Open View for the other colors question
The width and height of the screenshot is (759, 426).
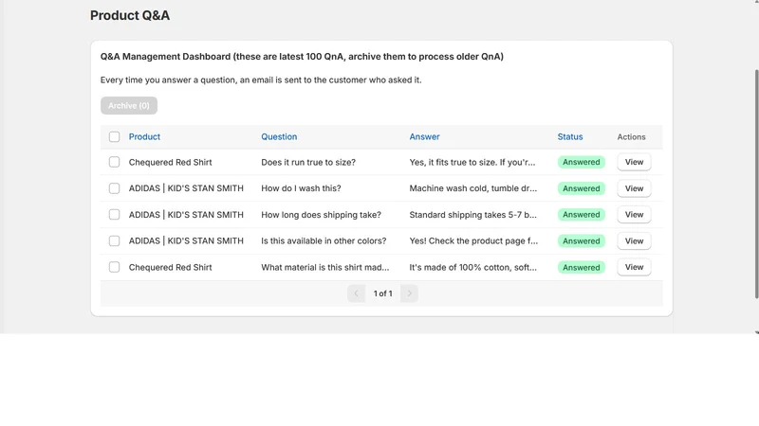point(634,241)
